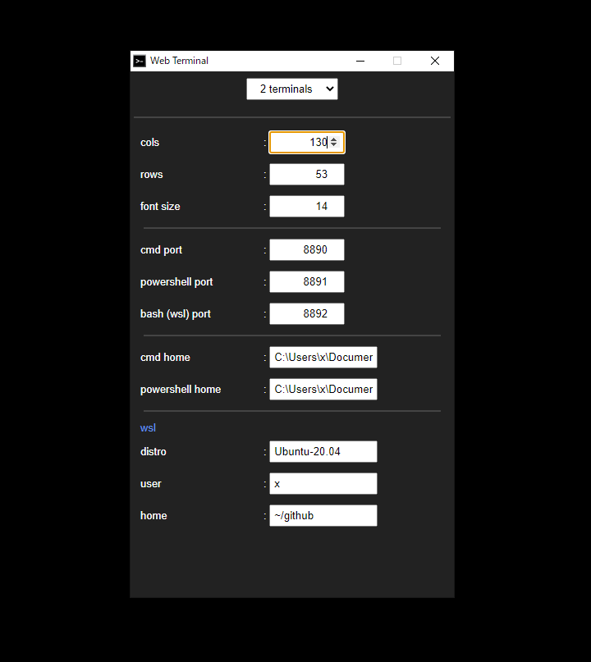
Task: Click the terminal icon in the title bar
Action: click(x=140, y=61)
